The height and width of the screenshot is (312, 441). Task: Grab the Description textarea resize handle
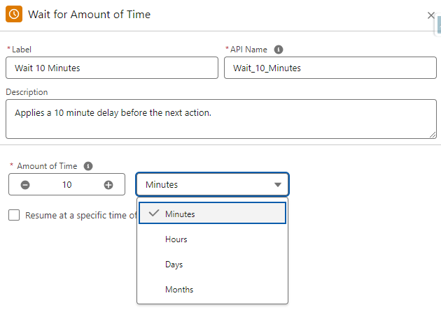coord(433,135)
